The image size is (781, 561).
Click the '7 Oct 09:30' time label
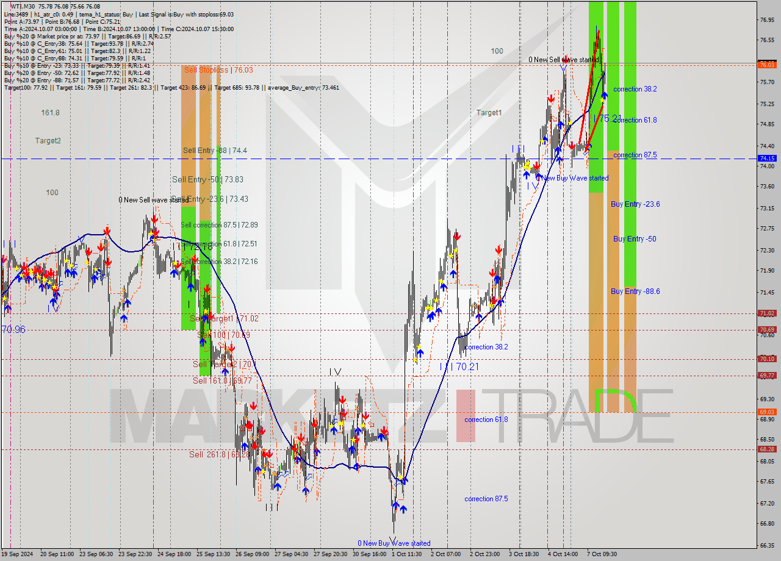pyautogui.click(x=602, y=554)
